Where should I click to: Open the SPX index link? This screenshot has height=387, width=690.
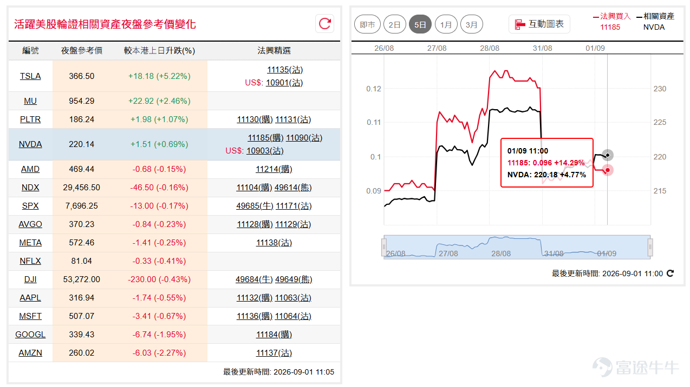[x=30, y=206]
